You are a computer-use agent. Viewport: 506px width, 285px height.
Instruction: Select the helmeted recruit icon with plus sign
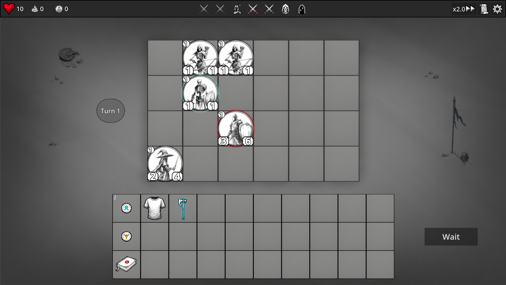(237, 9)
